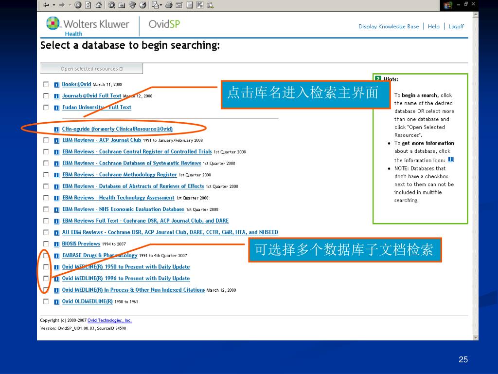Image resolution: width=498 pixels, height=374 pixels.
Task: Open info icon for EBM Reviews ACP Journal Club
Action: pyautogui.click(x=56, y=140)
